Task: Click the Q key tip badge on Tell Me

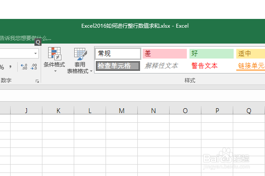Action: pos(38,42)
